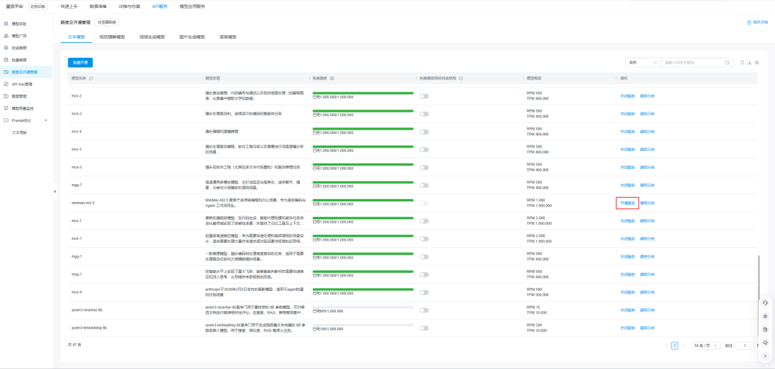The width and height of the screenshot is (775, 369).
Task: Click the free quota bar for qwen3-reranker-8b
Action: (x=362, y=307)
